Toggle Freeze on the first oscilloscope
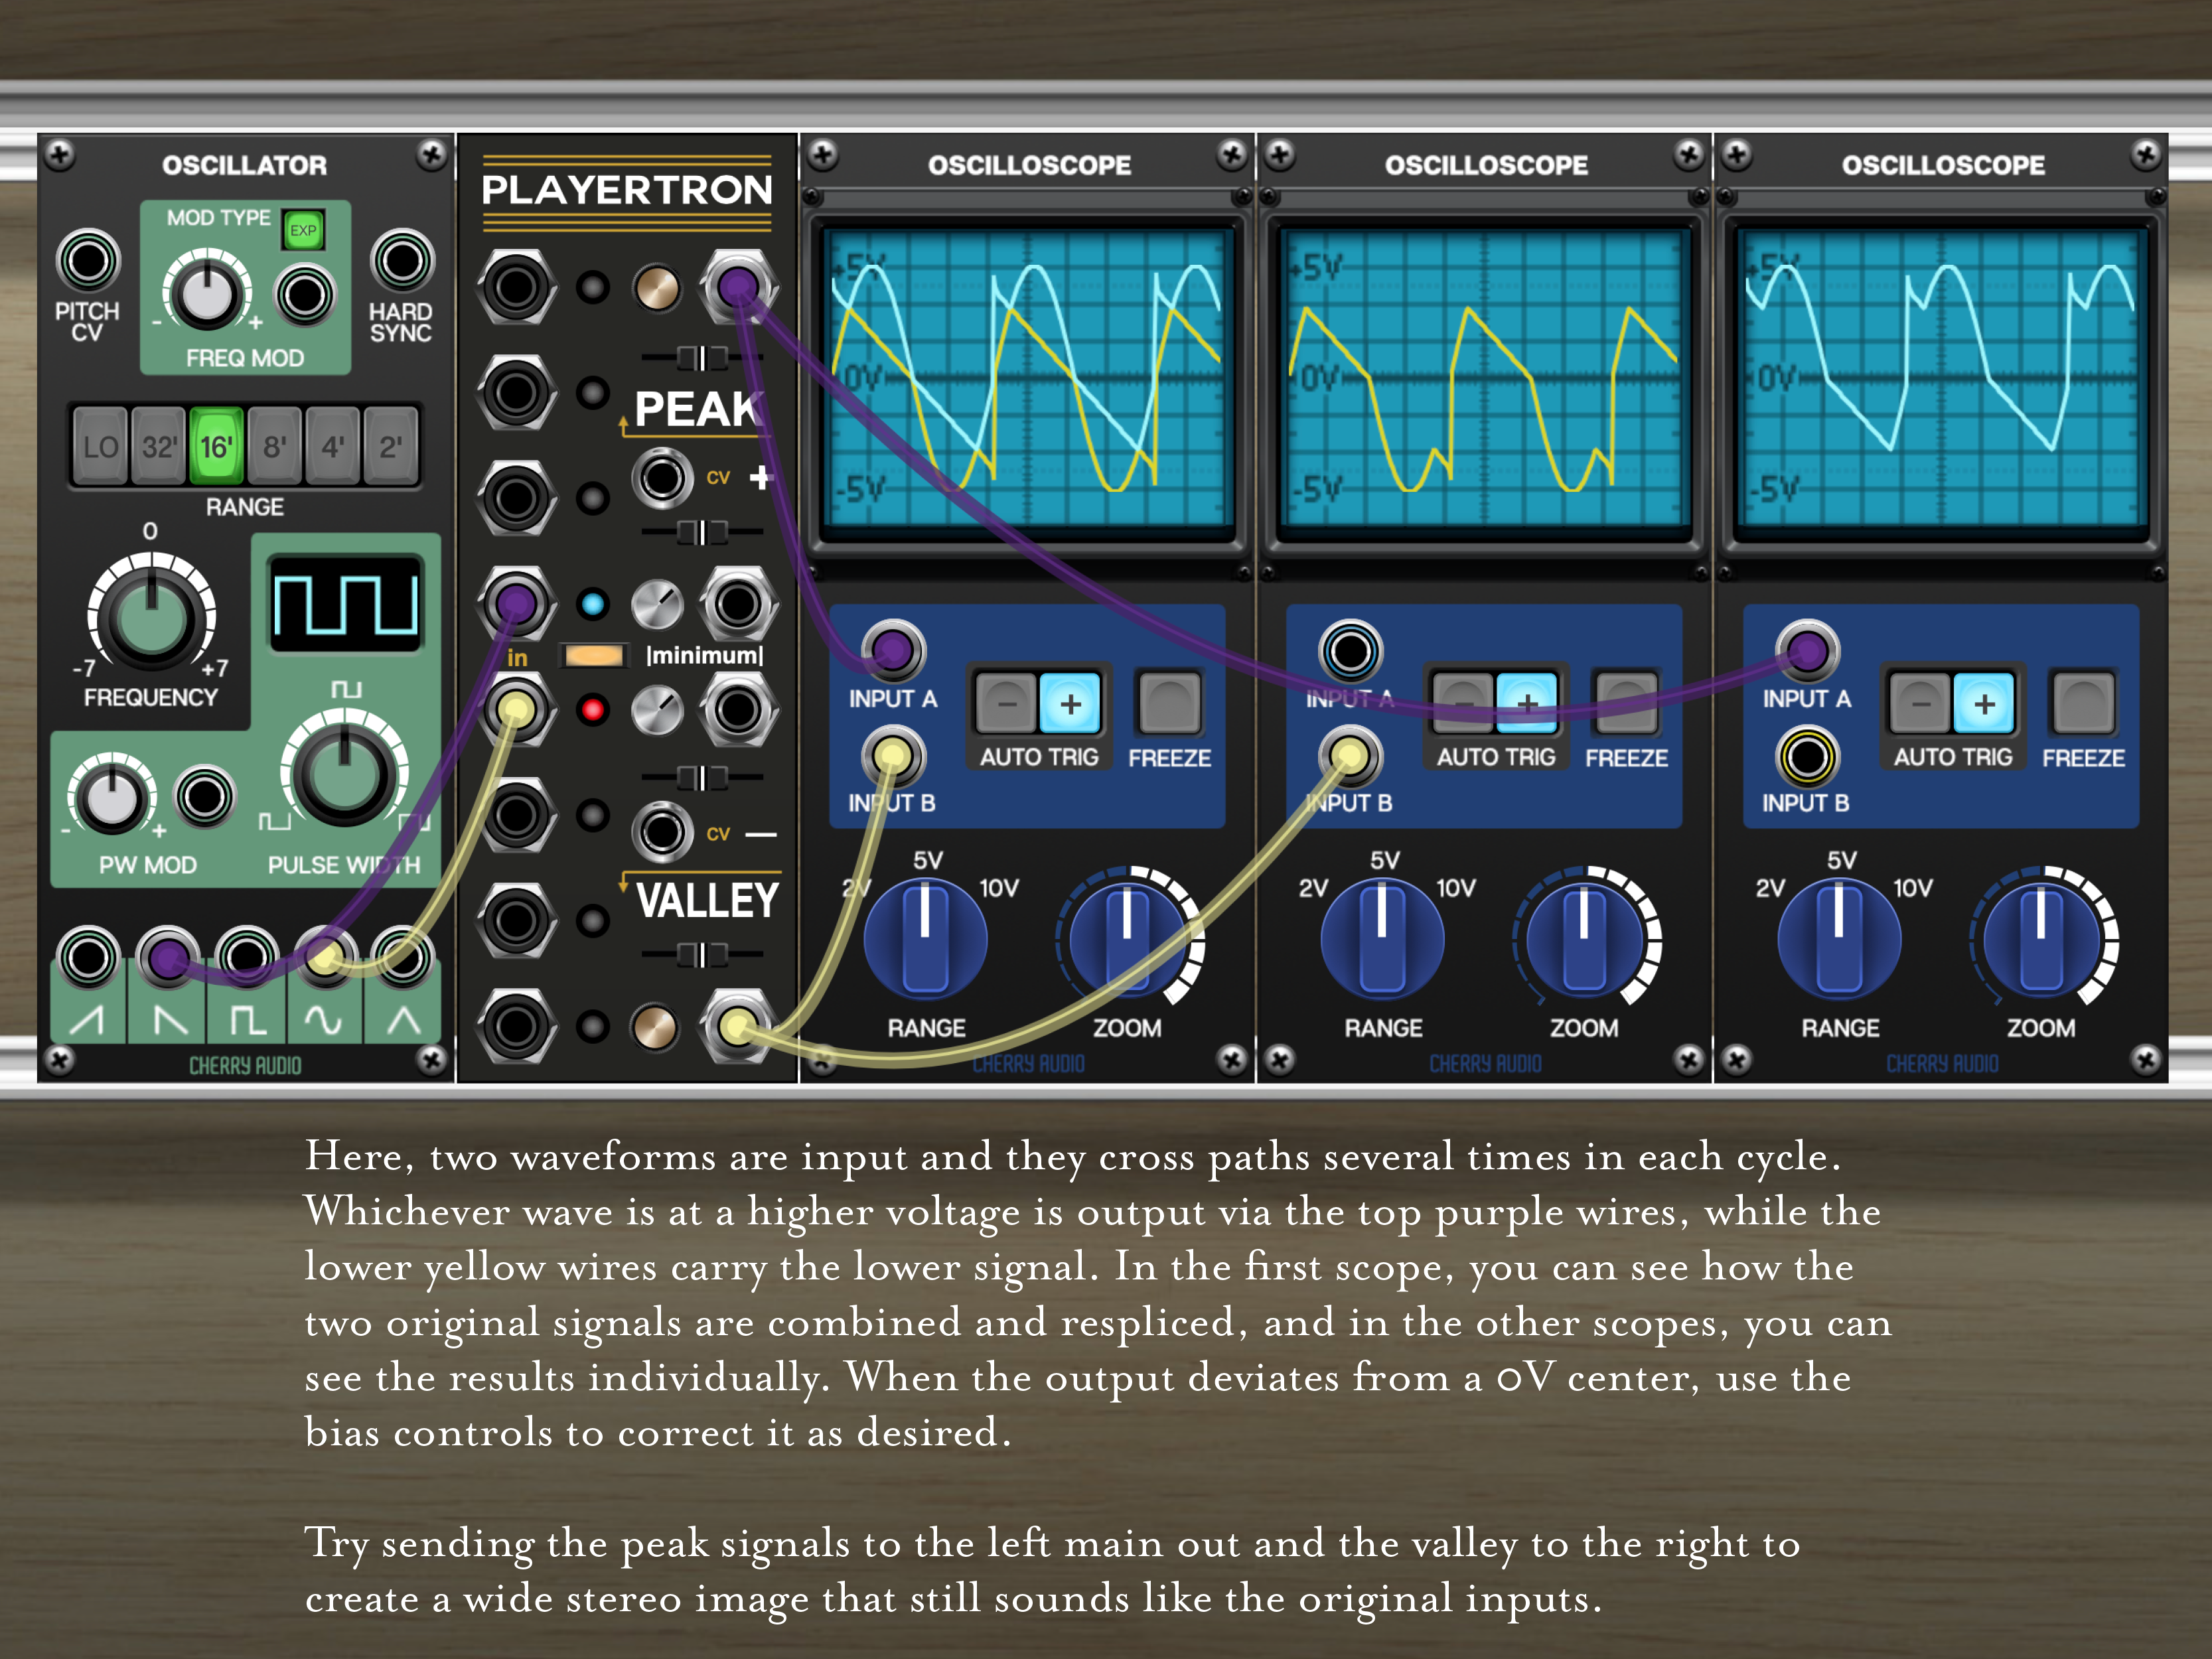The image size is (2212, 1659). [1169, 703]
